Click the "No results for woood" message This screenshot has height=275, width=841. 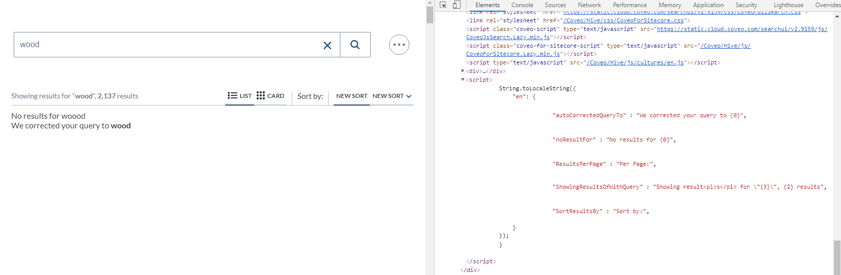48,116
